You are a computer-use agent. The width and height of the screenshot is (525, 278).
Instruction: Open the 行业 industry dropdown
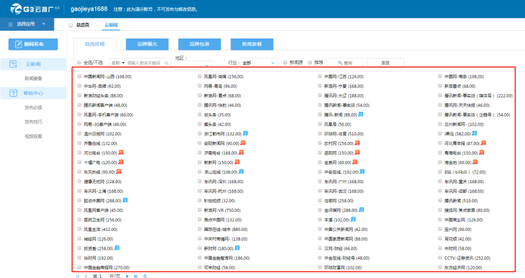[x=259, y=63]
